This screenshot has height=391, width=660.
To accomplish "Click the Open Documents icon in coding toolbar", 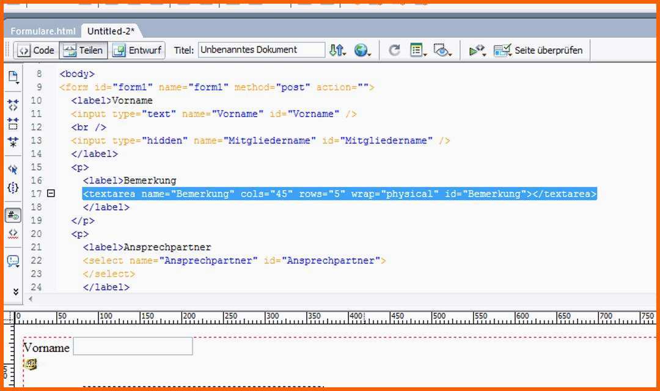I will [13, 78].
